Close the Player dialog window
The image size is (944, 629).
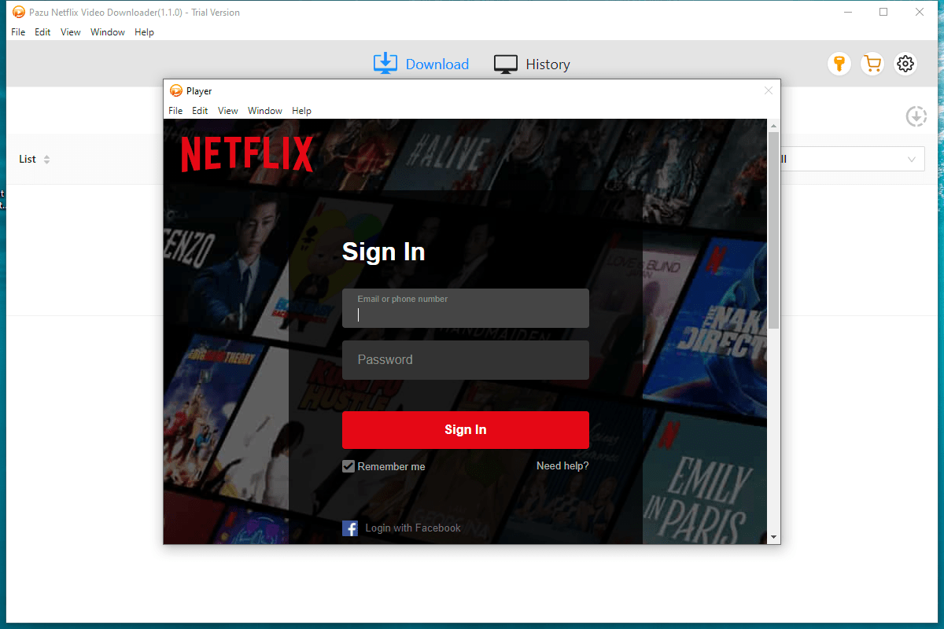769,90
